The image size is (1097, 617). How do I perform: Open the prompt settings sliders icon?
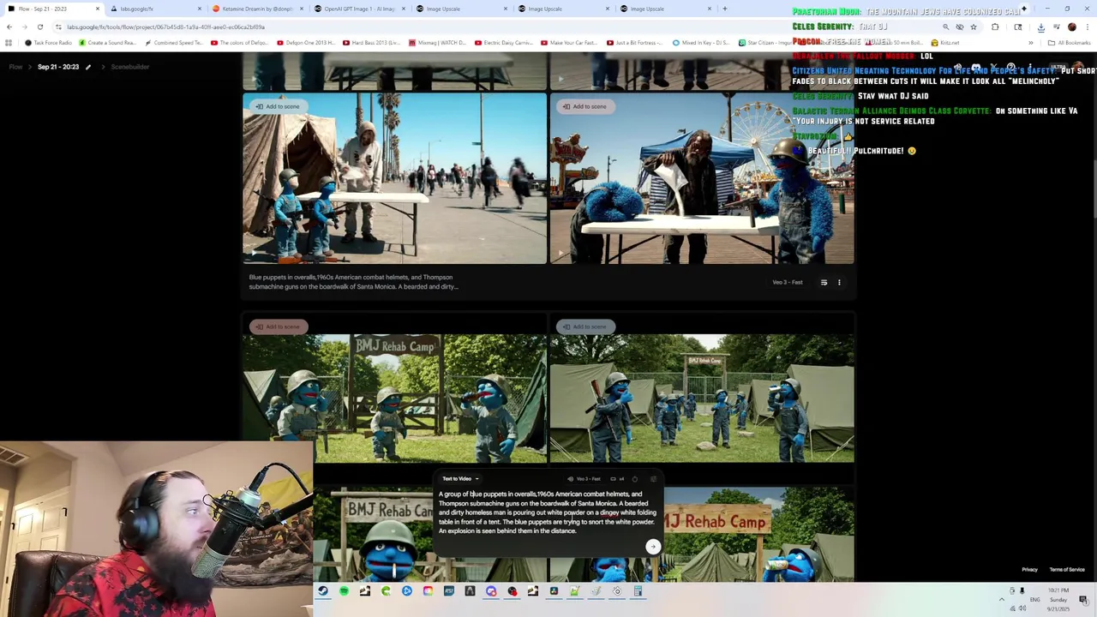[652, 479]
